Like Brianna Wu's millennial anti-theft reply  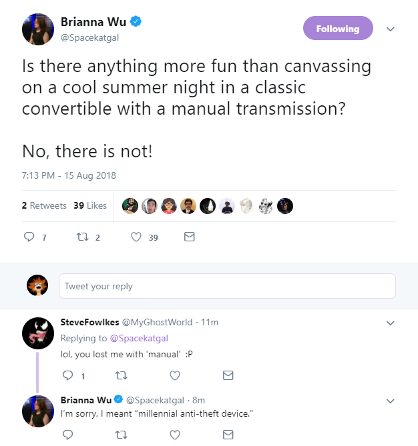point(175,435)
